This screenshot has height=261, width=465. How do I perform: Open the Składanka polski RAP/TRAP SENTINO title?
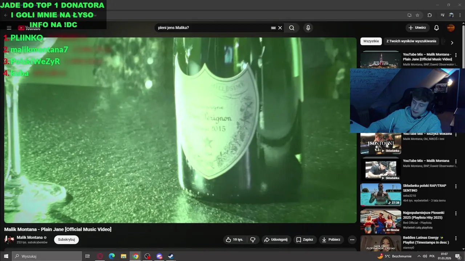click(x=425, y=188)
